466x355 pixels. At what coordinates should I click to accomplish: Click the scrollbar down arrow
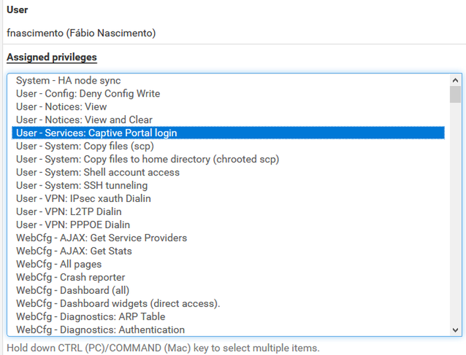coord(455,330)
